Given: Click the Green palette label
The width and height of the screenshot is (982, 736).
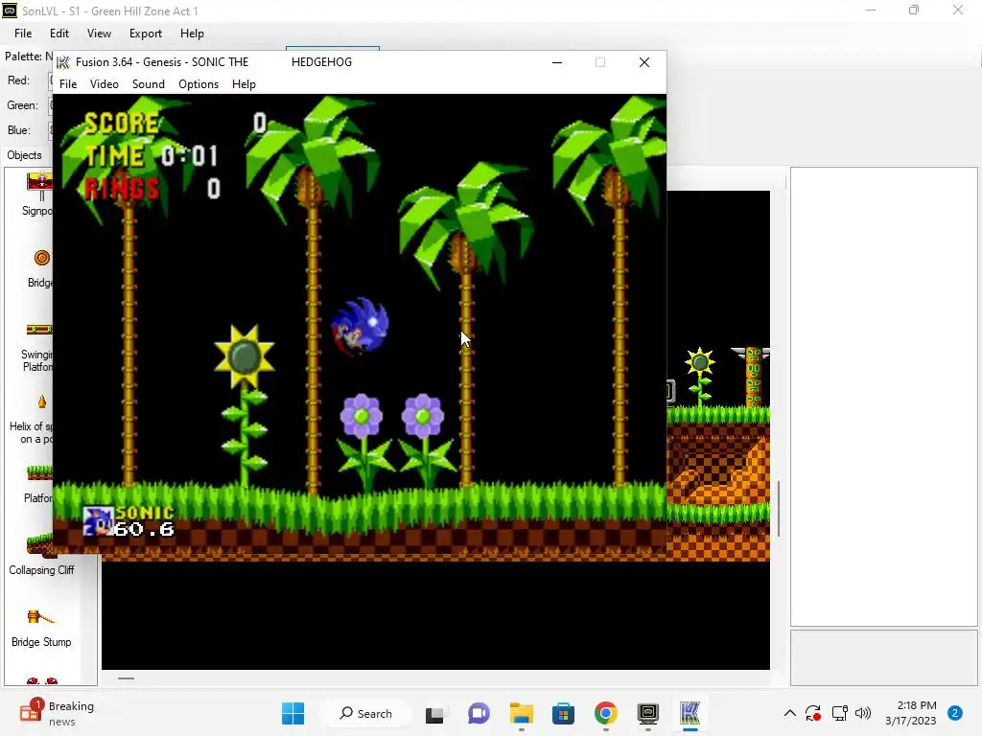Looking at the screenshot, I should coord(22,105).
